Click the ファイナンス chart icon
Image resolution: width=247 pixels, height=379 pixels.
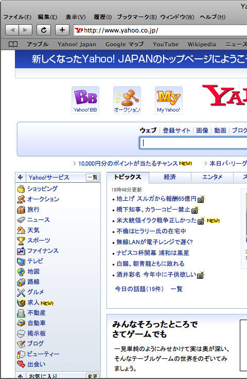click(21, 251)
